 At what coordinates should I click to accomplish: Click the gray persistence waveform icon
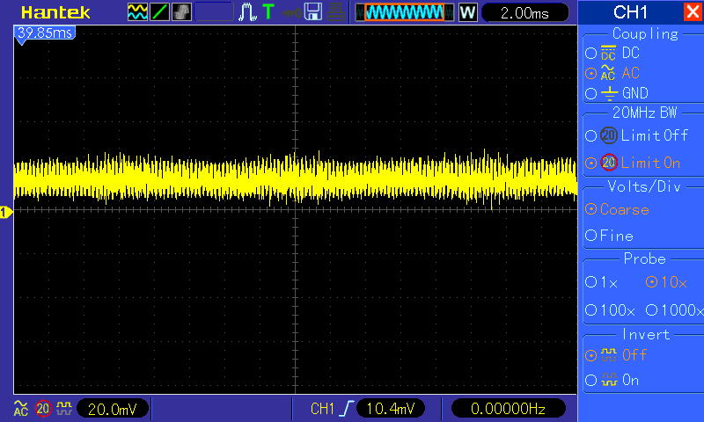181,12
